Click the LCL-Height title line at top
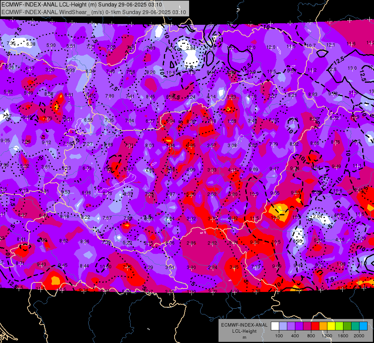 82,5
